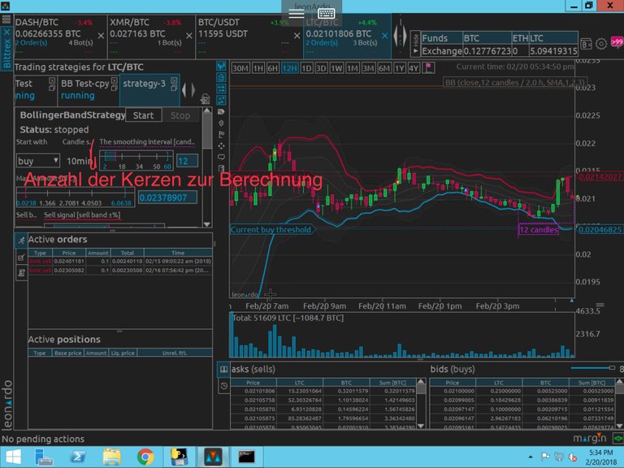The width and height of the screenshot is (624, 468).
Task: Show the order book icon
Action: pyautogui.click(x=223, y=370)
